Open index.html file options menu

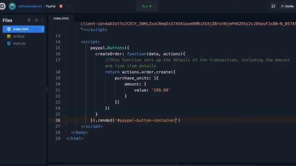(42, 29)
